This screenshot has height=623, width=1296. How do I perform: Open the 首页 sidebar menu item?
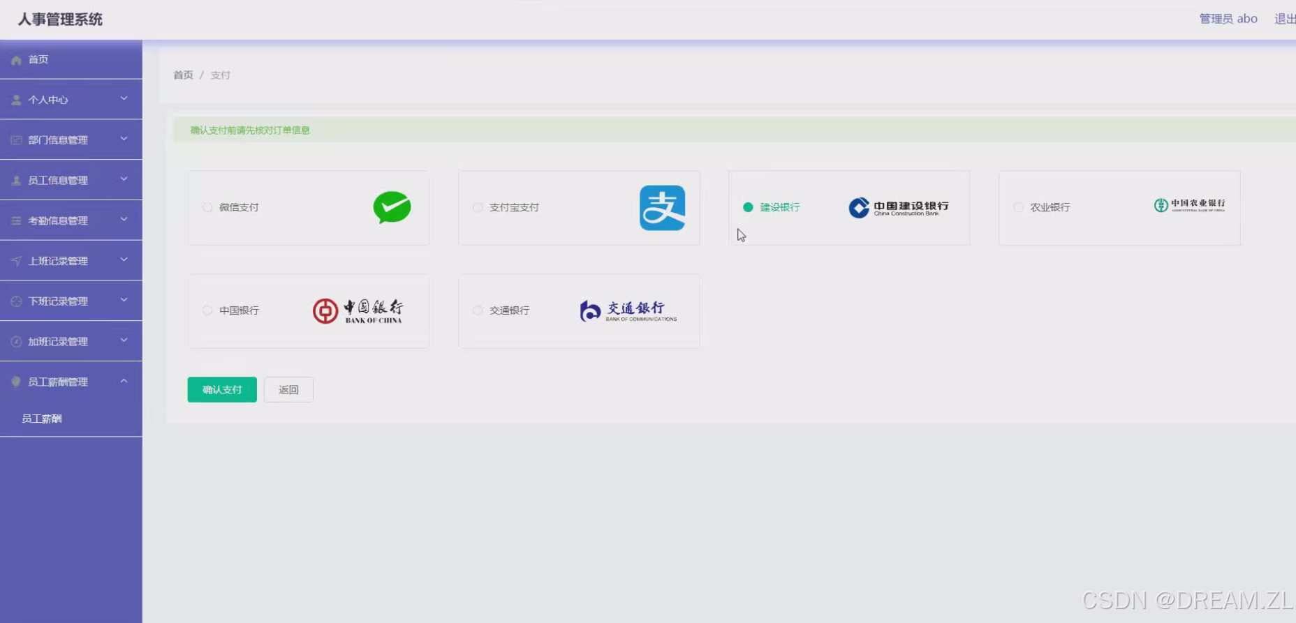[x=71, y=59]
